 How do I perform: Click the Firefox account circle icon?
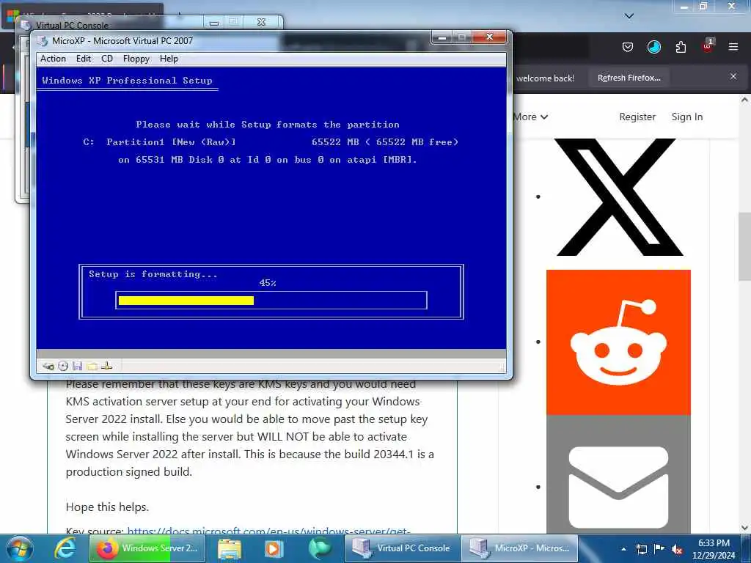653,47
